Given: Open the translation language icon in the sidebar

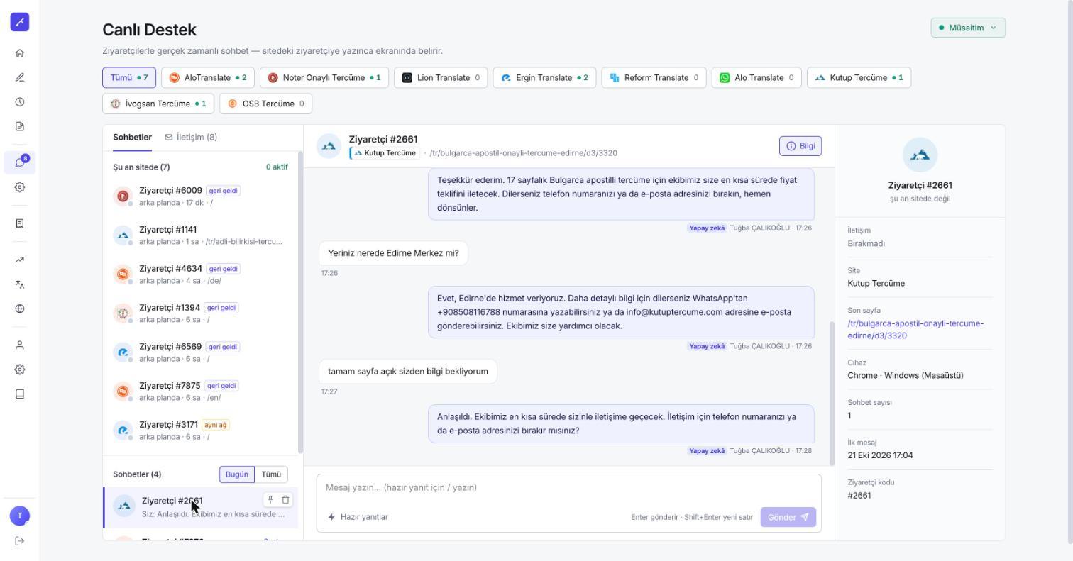Looking at the screenshot, I should [20, 284].
